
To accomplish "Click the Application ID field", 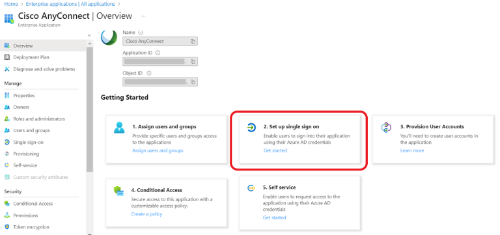I will pos(160,62).
